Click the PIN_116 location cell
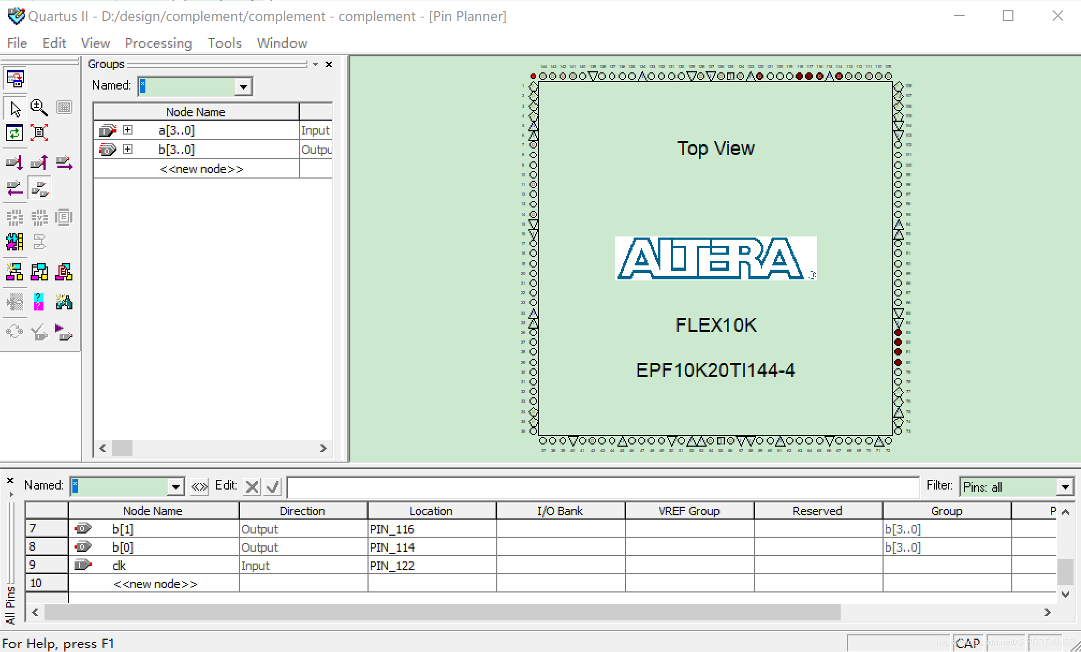 click(432, 529)
